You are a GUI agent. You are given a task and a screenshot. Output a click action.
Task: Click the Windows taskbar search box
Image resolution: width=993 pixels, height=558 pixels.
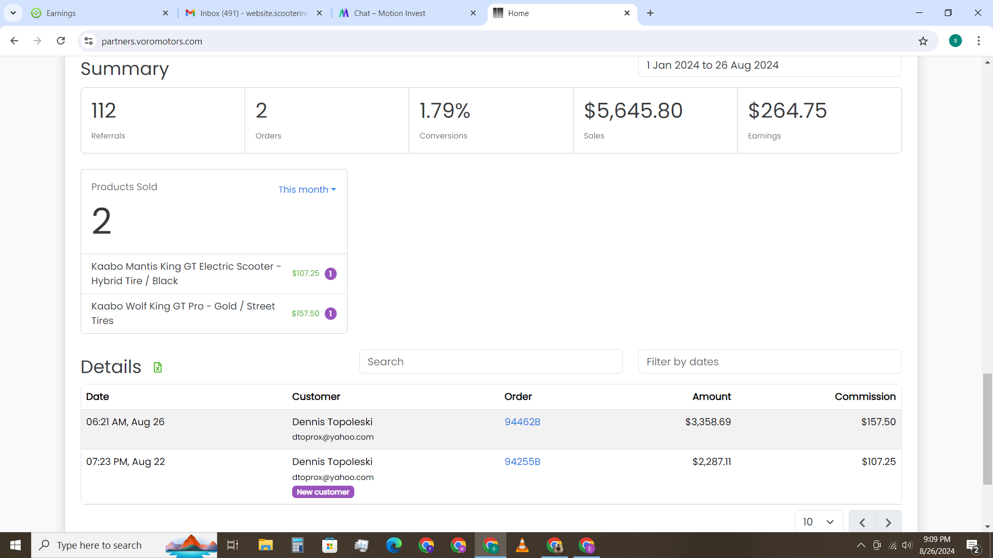point(124,545)
